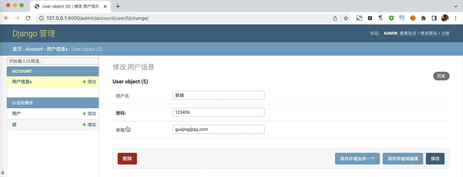Go forward using browser forward arrow
This screenshot has height=177, width=463.
point(17,18)
